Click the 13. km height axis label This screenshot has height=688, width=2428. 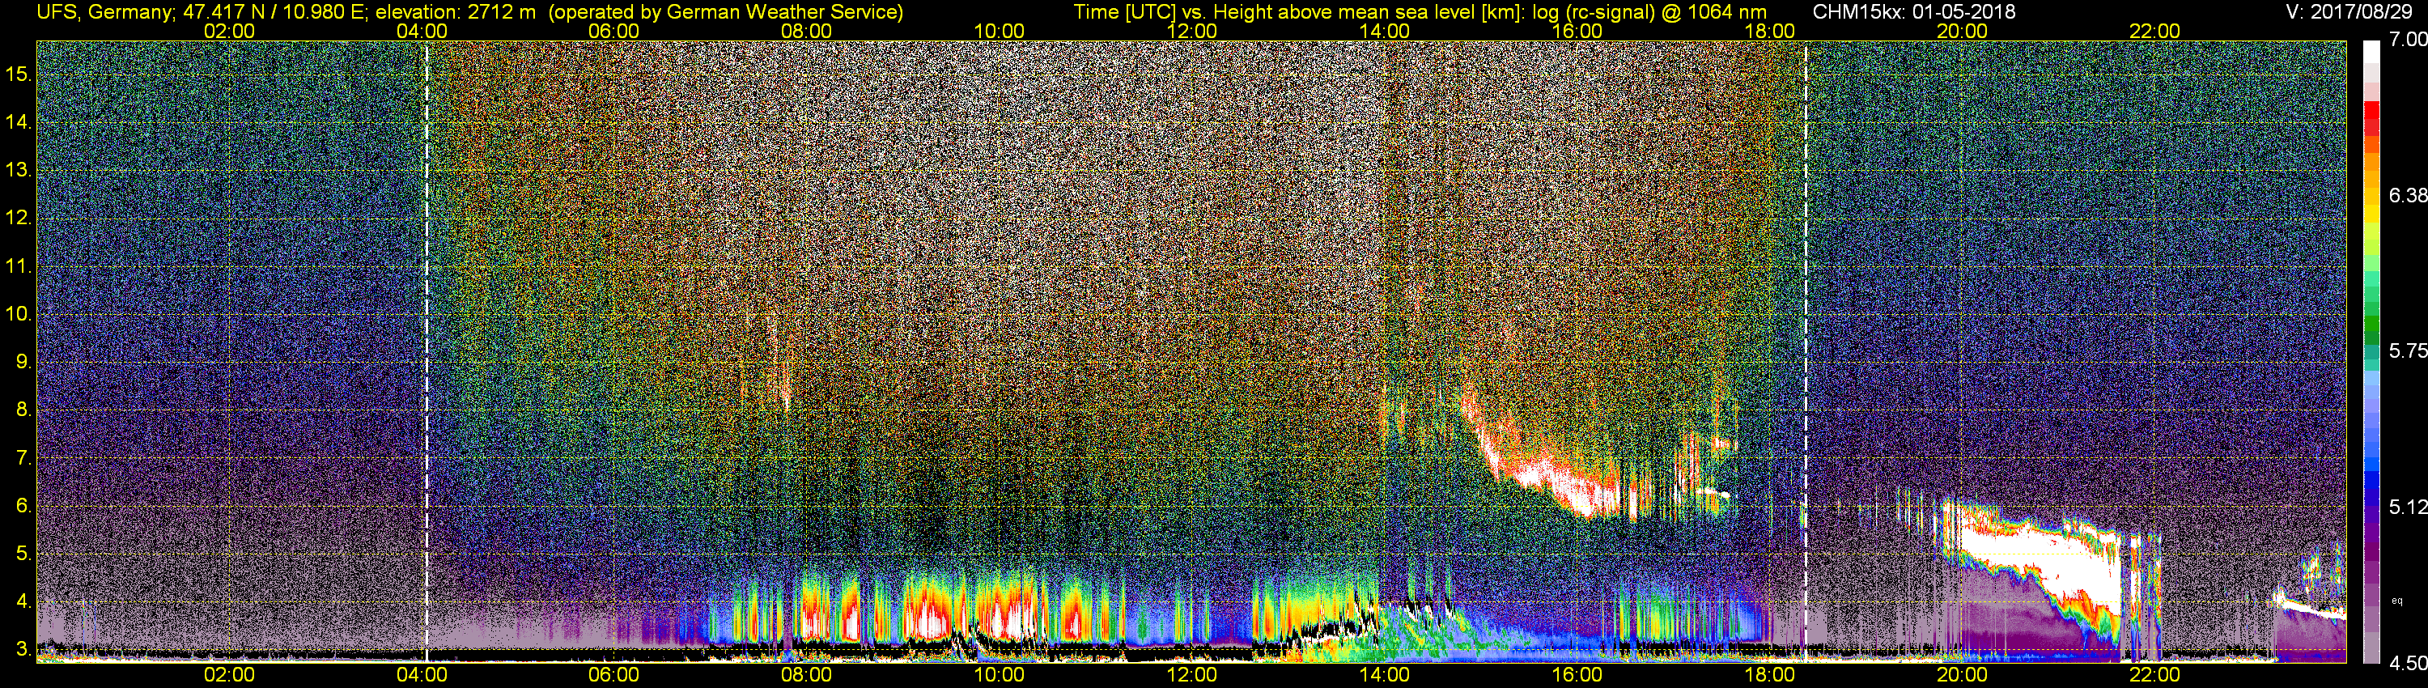tap(19, 171)
